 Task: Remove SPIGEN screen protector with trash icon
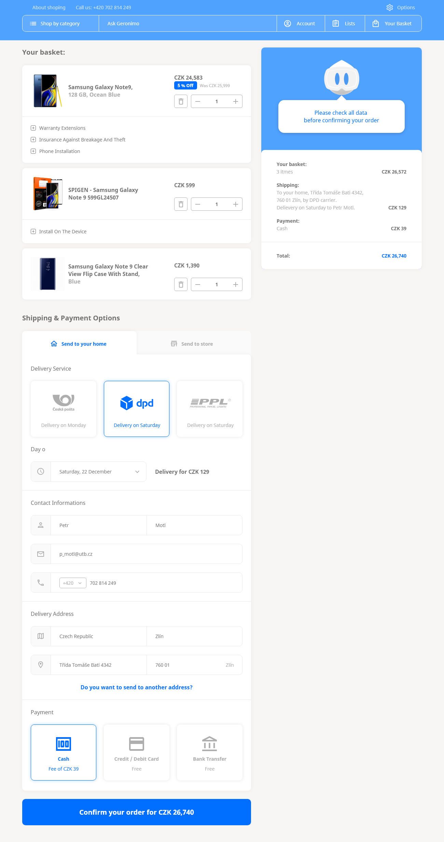coord(181,204)
